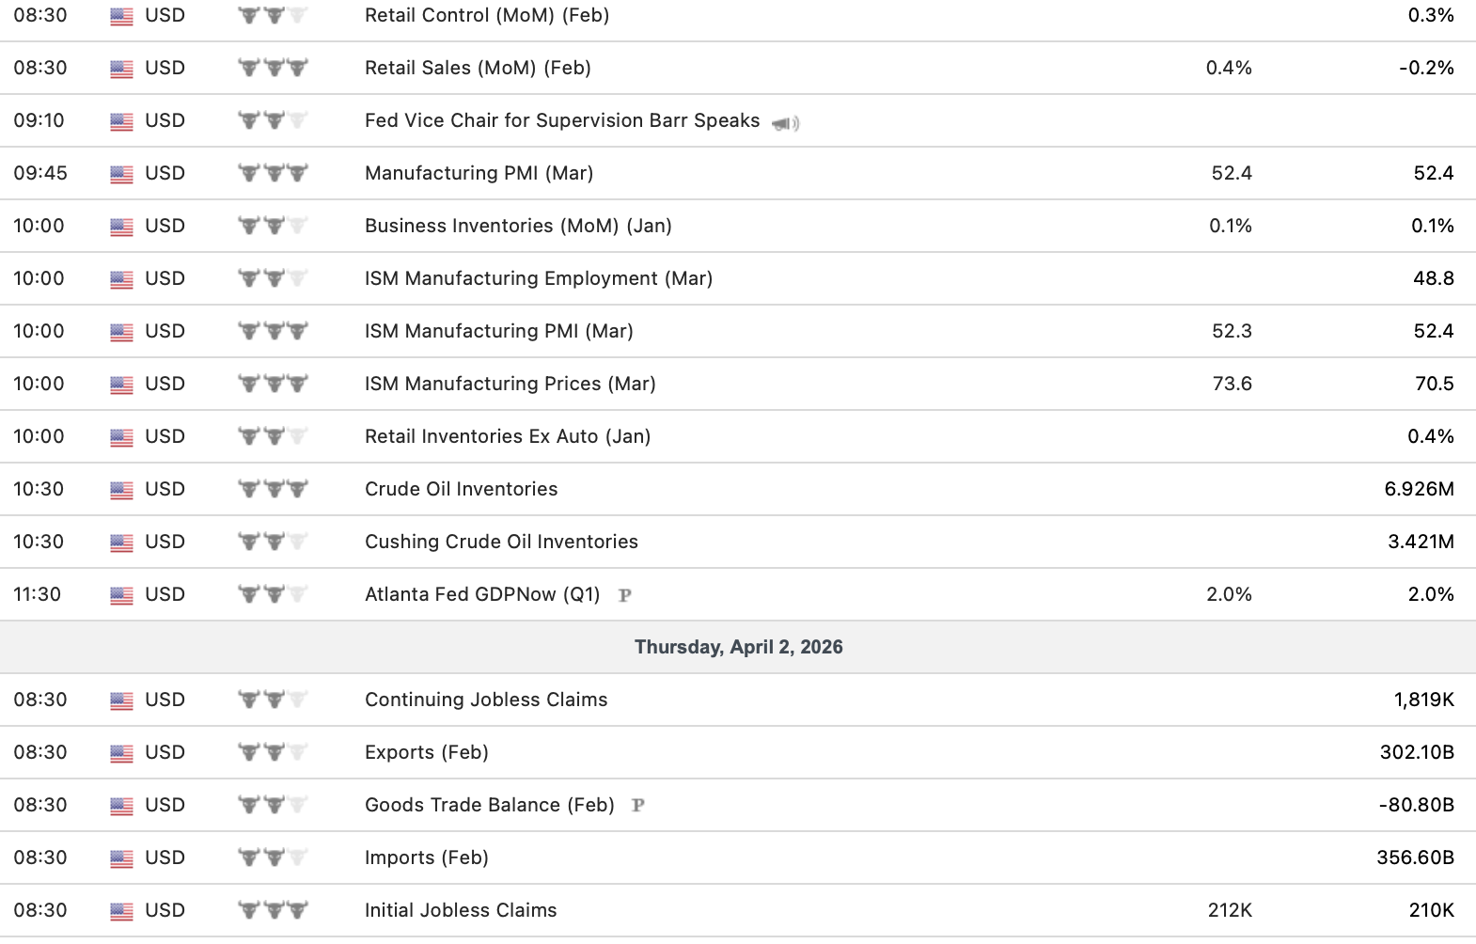Screen dimensions: 1476x944
Task: Click the US flag in the Exports (Feb) row
Action: coord(121,753)
